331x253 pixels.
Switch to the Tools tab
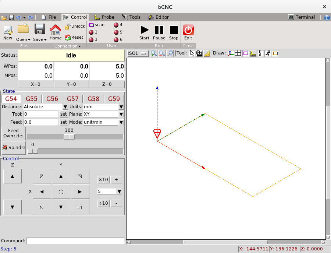tap(131, 17)
